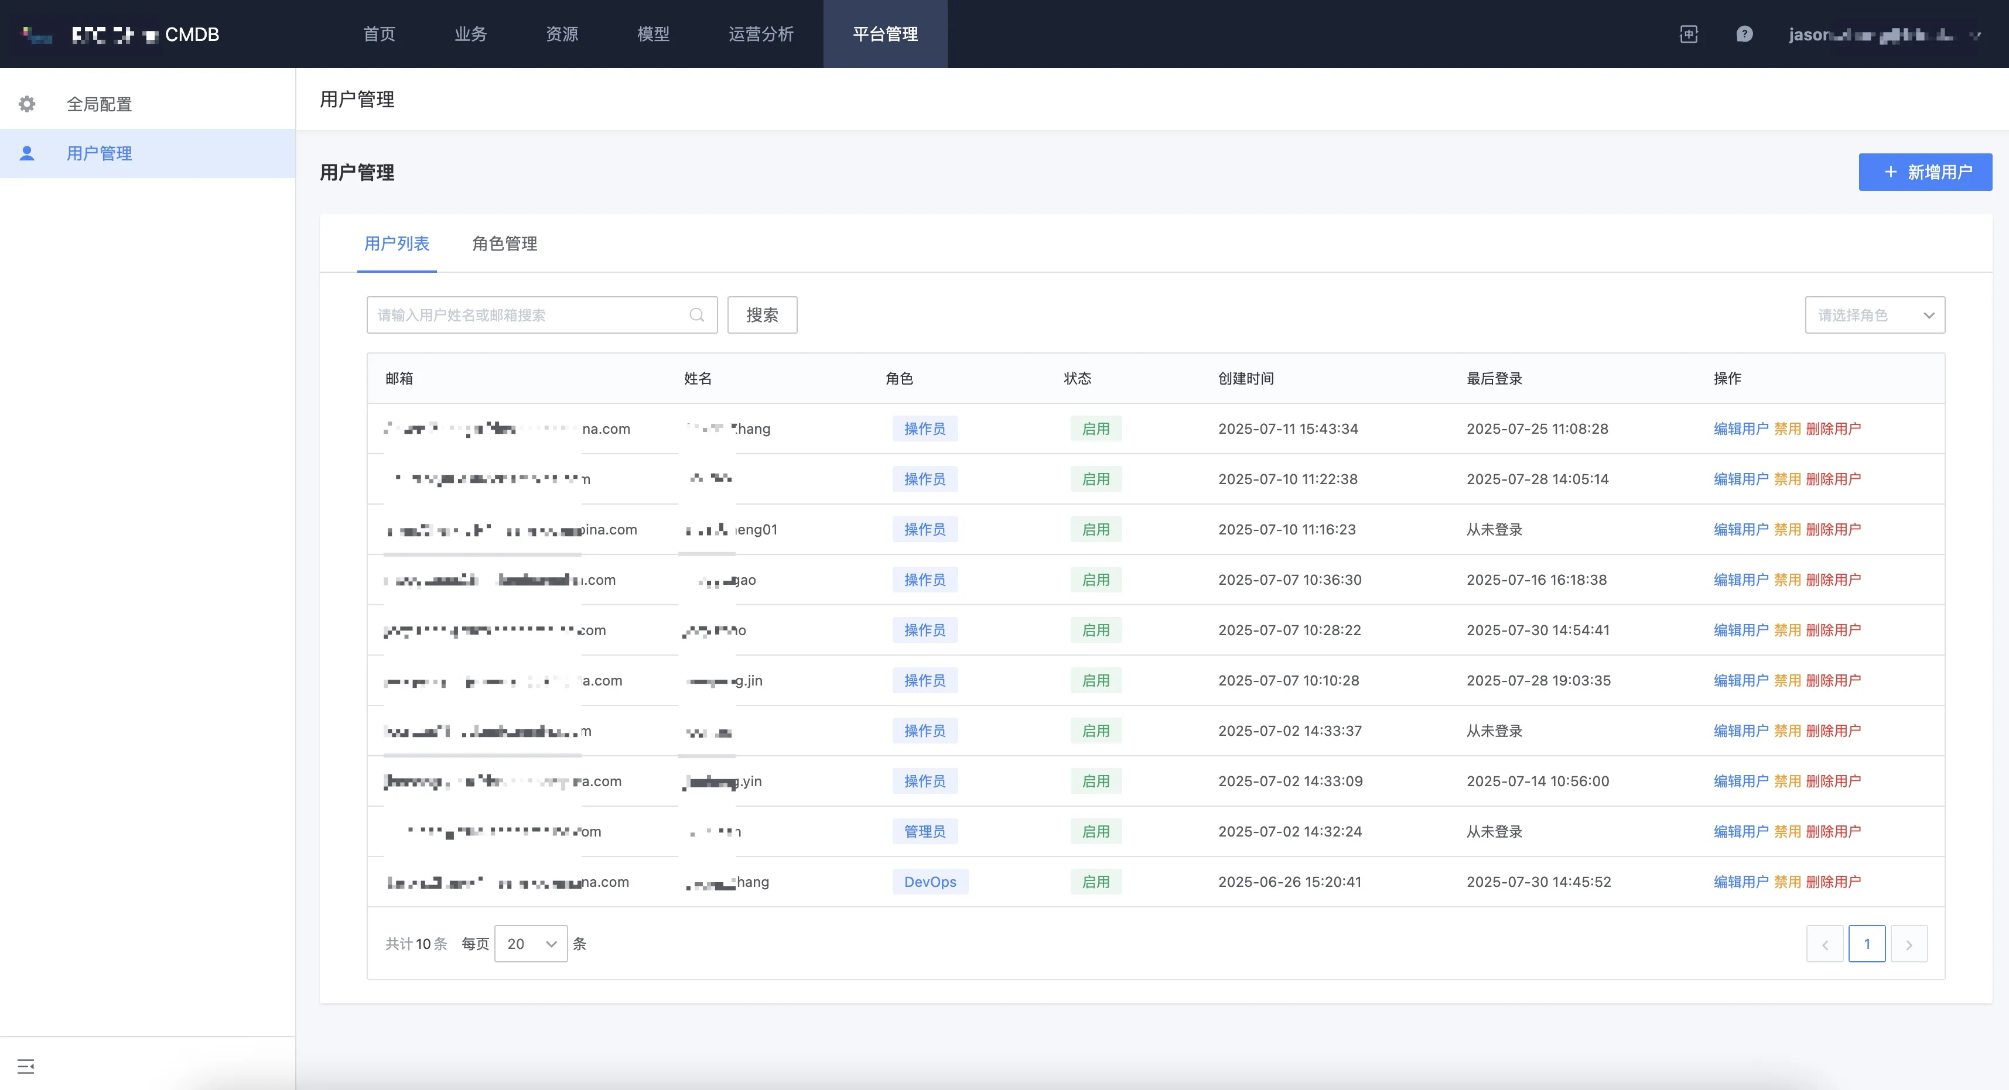Expand the user account menu in header

pyautogui.click(x=1884, y=35)
